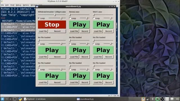Click Record under 909skratchmaster 120bpm.wav

point(57,31)
